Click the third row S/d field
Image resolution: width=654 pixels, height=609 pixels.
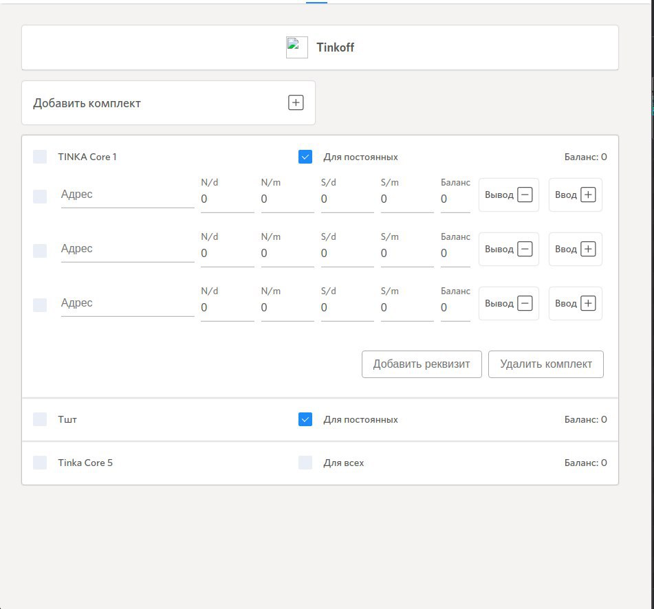[347, 308]
